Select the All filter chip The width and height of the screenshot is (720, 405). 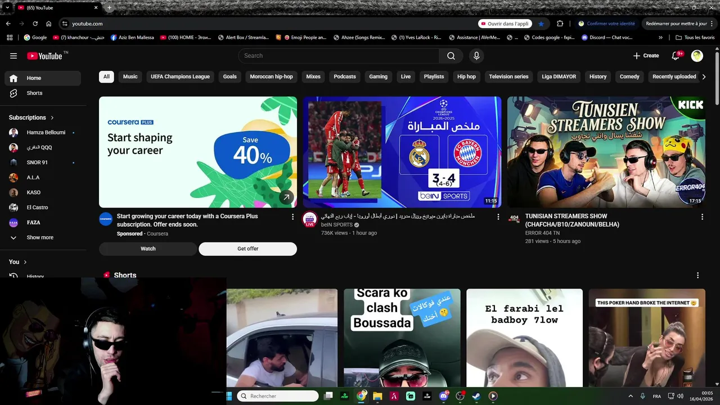106,76
